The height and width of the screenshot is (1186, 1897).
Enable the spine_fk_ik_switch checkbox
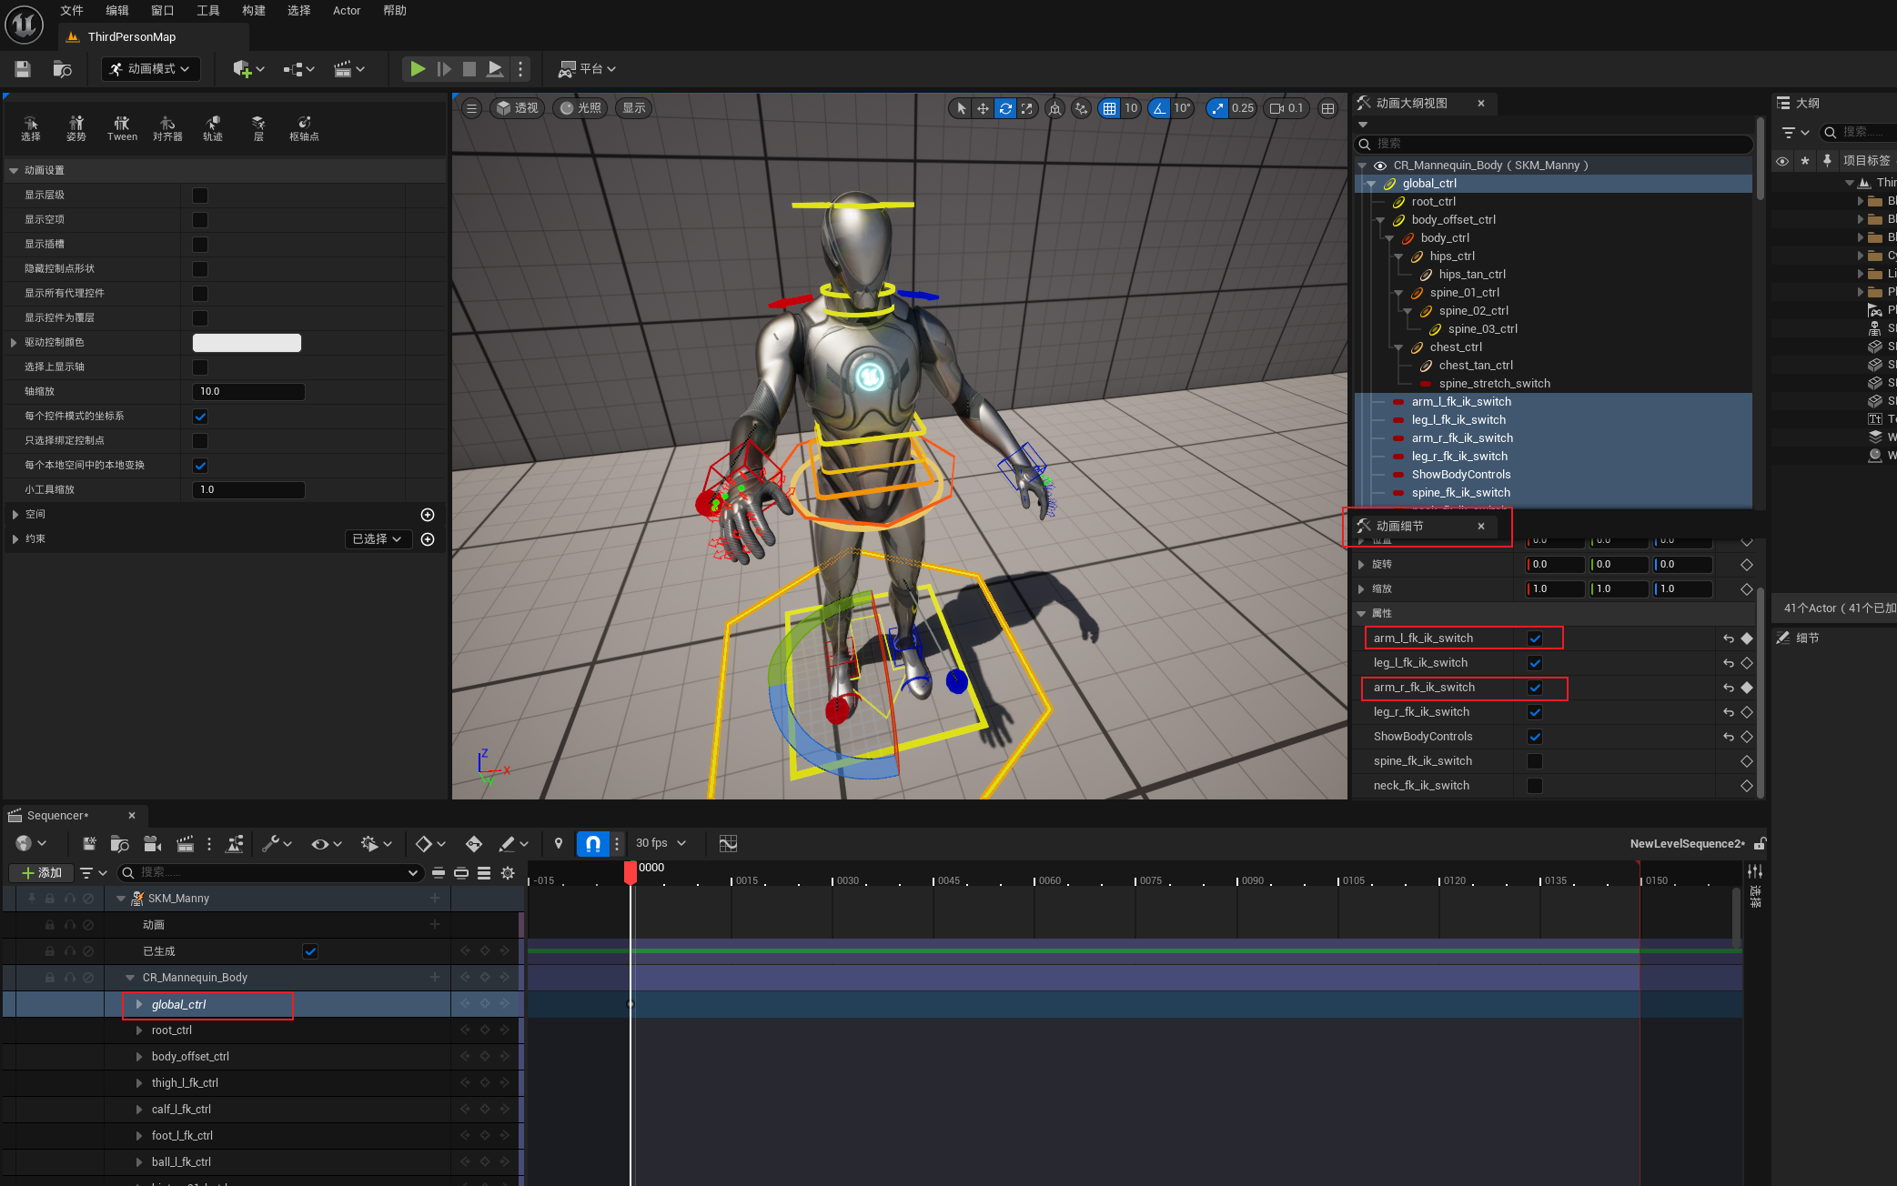click(1535, 761)
